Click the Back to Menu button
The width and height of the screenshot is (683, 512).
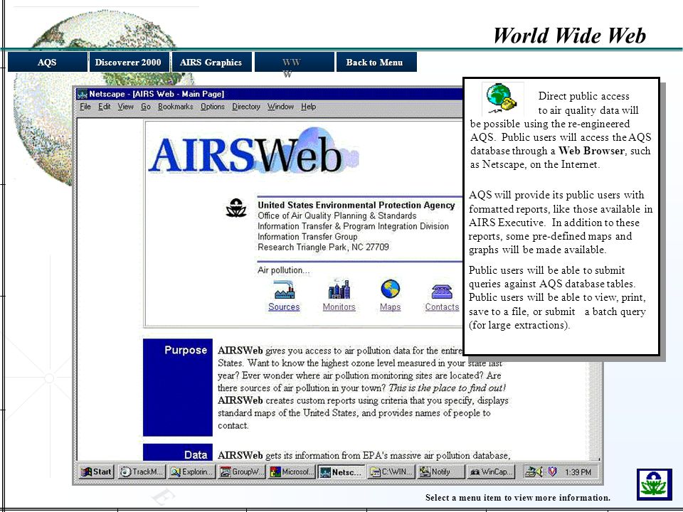(x=376, y=63)
